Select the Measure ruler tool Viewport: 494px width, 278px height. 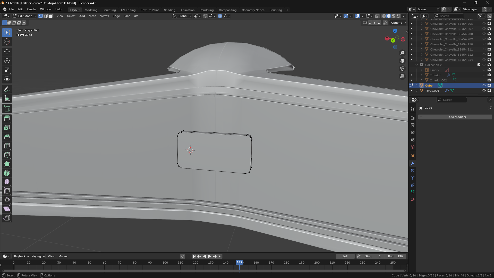coord(7,98)
